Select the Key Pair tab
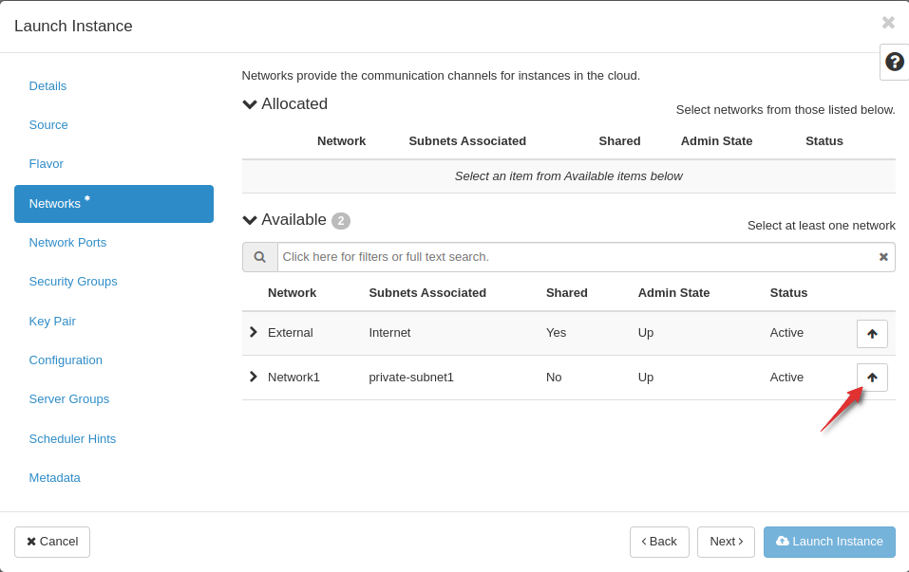The width and height of the screenshot is (909, 572). (52, 322)
